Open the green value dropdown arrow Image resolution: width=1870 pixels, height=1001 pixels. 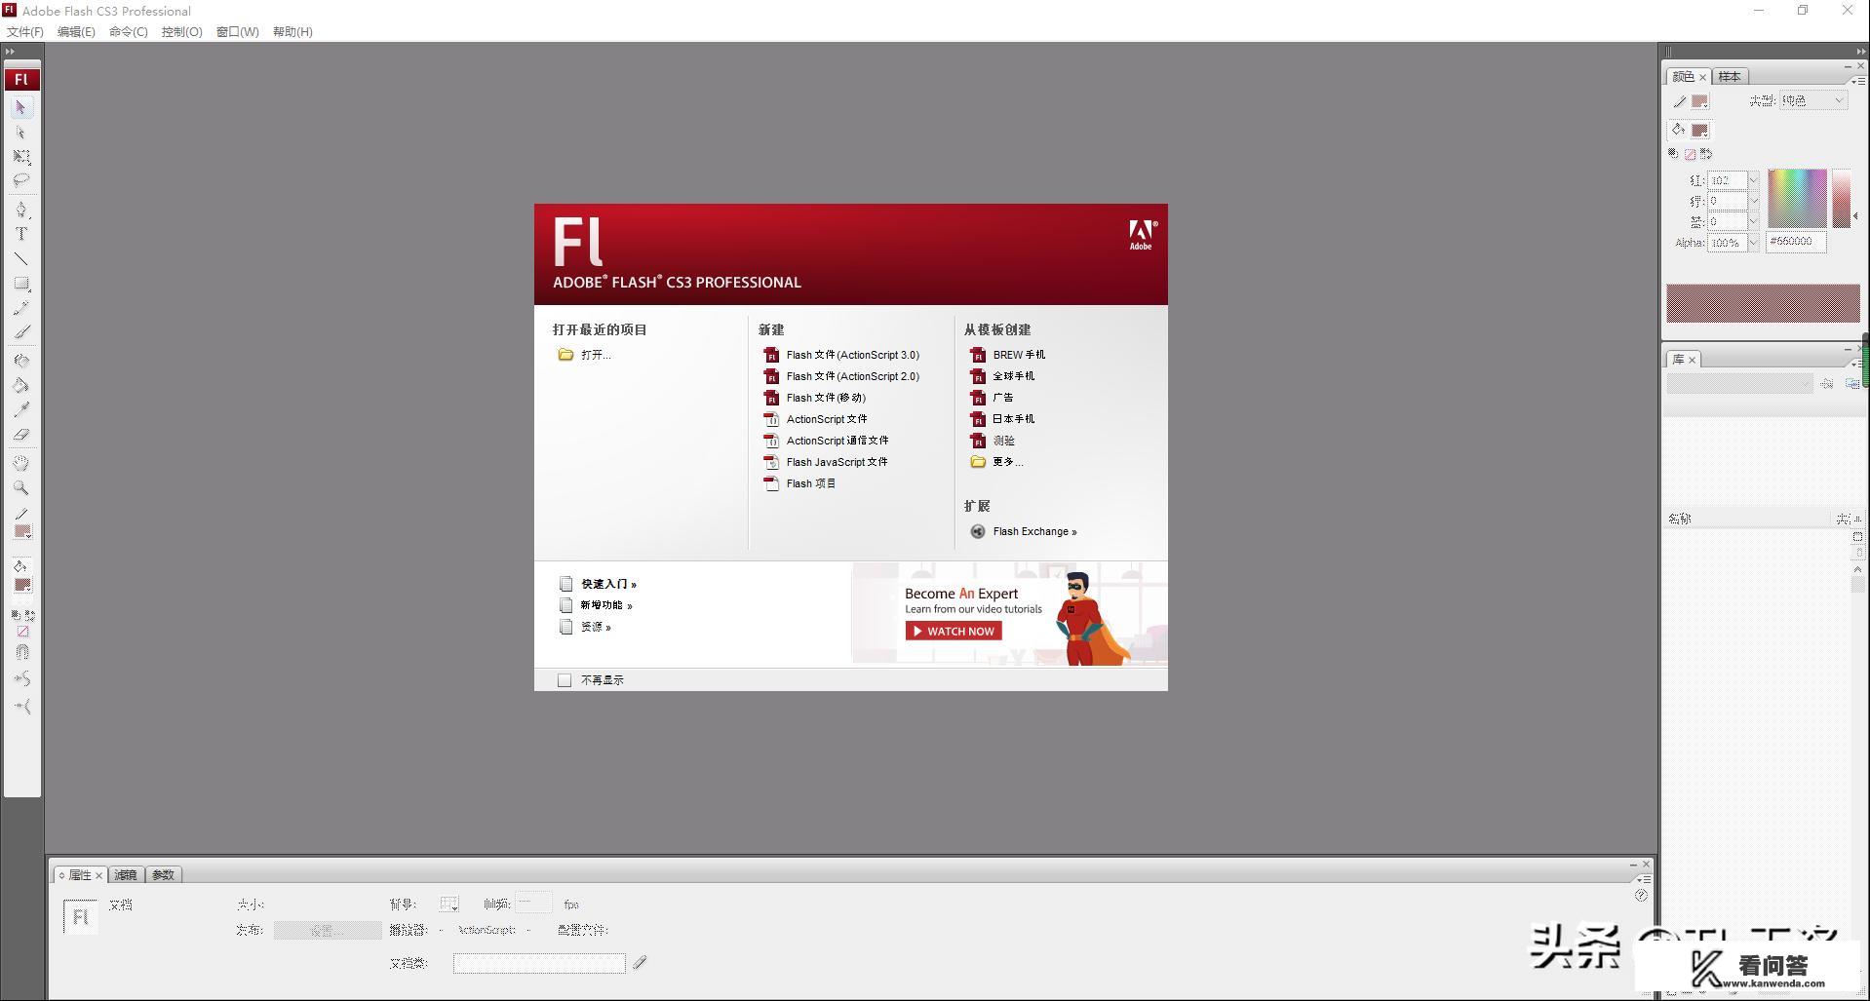click(x=1753, y=201)
